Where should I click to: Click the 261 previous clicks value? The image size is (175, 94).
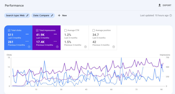[x=11, y=42]
